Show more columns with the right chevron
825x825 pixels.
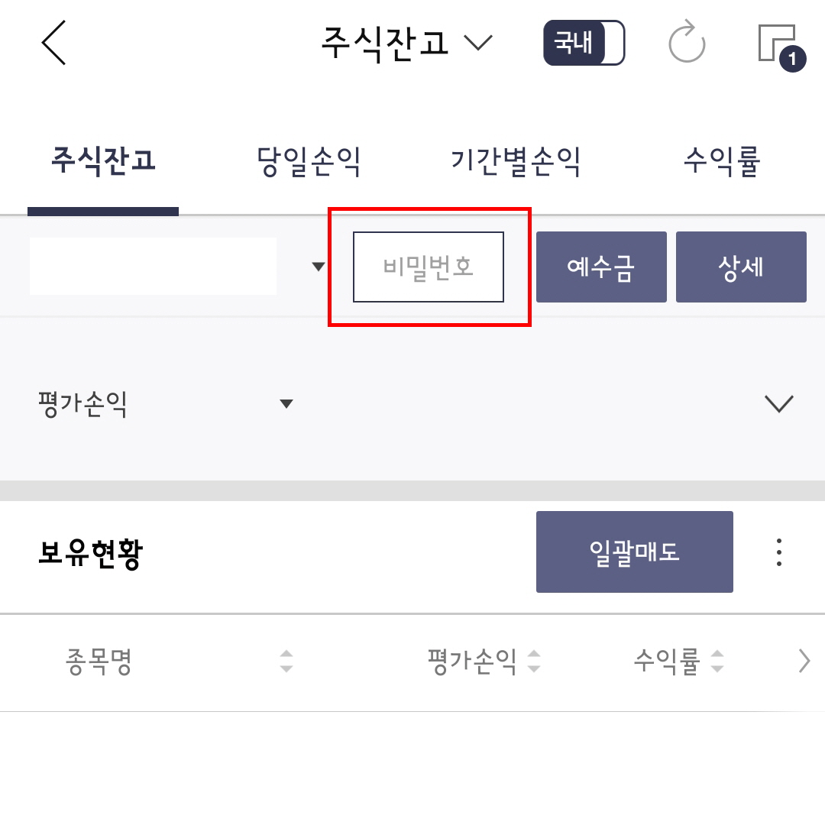click(804, 661)
